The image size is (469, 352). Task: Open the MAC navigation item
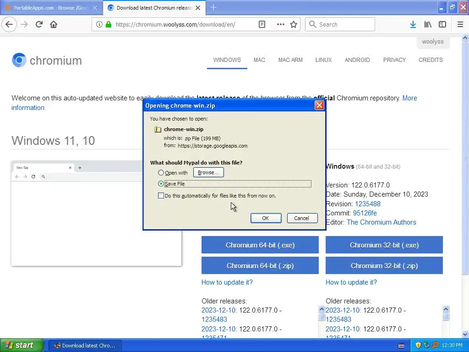pyautogui.click(x=259, y=60)
